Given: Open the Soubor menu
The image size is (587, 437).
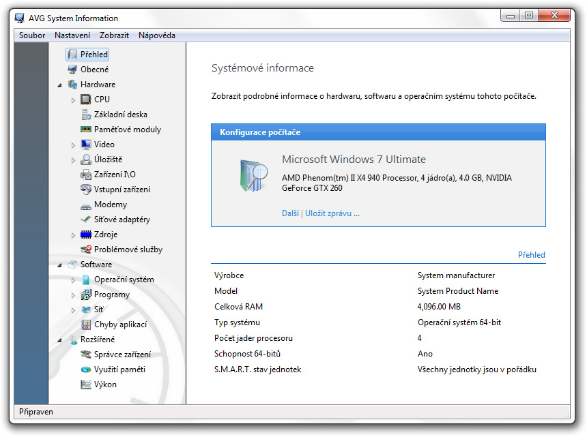Looking at the screenshot, I should pos(32,35).
